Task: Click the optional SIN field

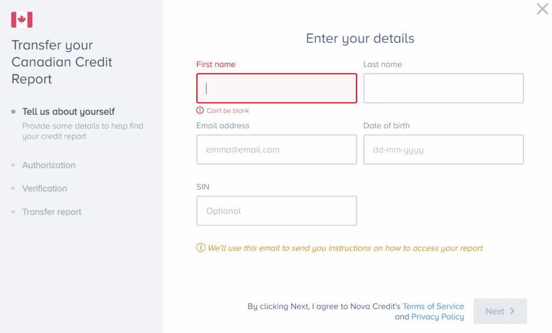Action: 277,211
